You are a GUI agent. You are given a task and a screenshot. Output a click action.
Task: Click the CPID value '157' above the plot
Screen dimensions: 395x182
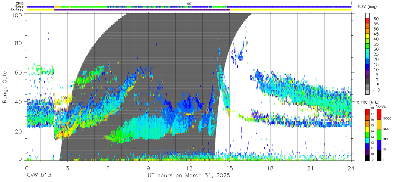pos(189,4)
